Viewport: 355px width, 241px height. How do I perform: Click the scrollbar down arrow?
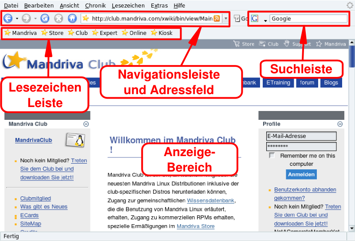[351, 228]
